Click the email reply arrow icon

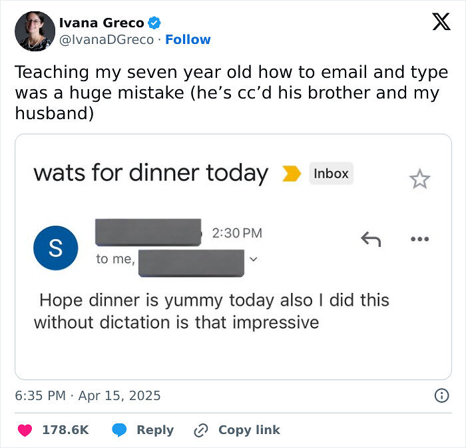[x=370, y=239]
